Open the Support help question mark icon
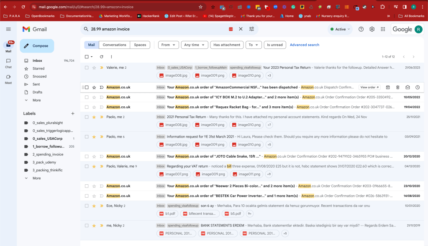The height and width of the screenshot is (246, 428). coord(361,29)
